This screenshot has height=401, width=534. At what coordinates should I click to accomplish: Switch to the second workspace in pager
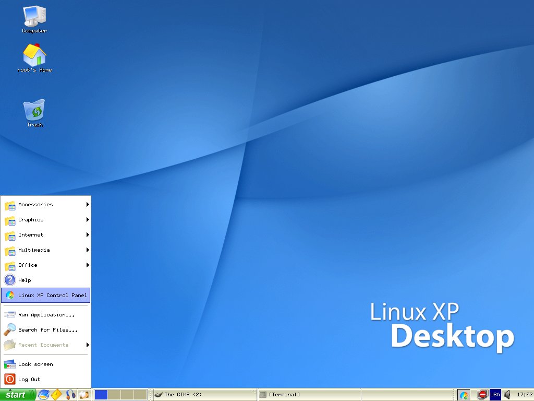coord(114,395)
